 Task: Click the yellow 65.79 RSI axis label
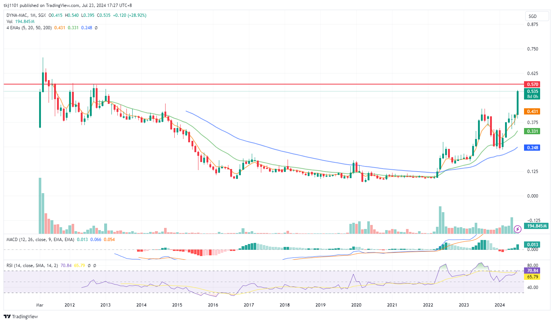[532, 277]
